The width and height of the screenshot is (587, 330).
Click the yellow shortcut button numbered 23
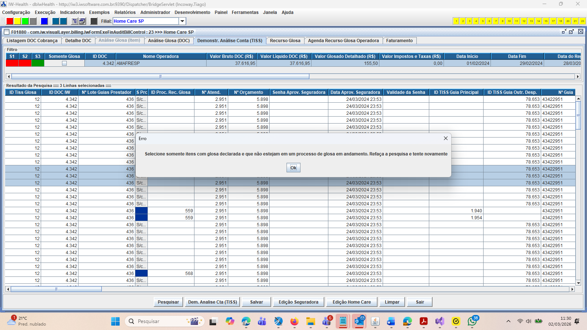(x=582, y=21)
